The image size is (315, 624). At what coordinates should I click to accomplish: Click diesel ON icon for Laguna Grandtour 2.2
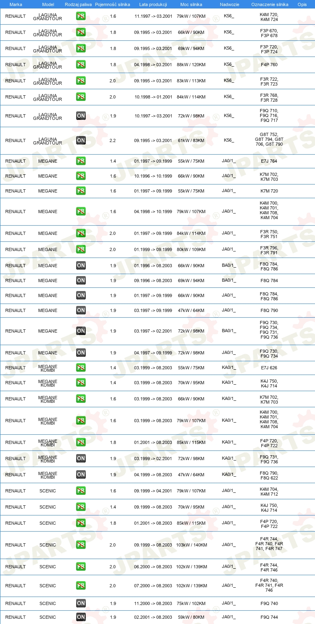tap(81, 140)
